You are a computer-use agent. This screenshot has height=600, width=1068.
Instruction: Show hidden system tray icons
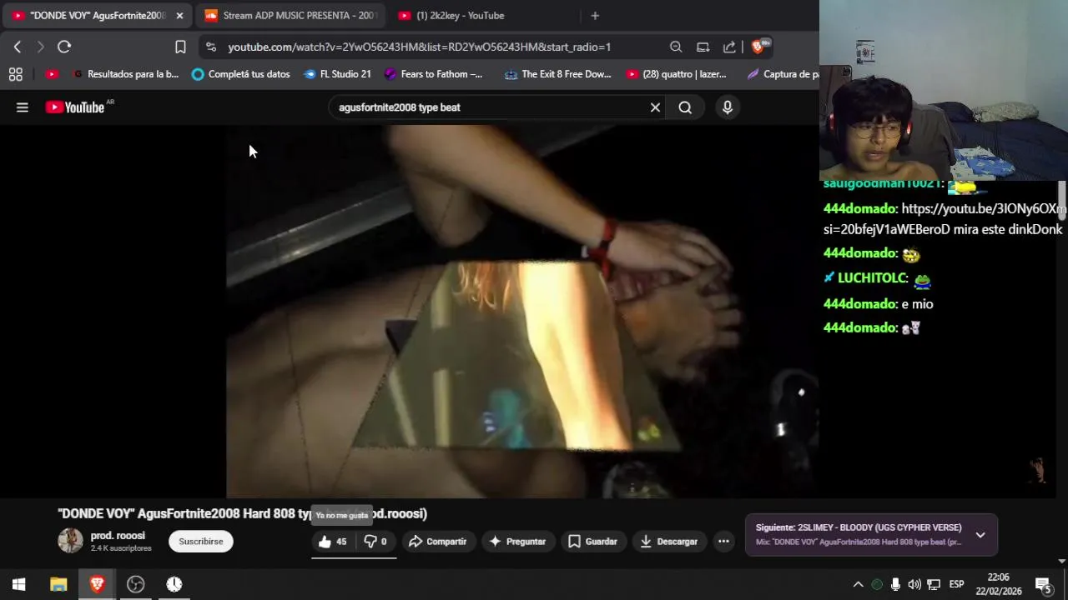coord(858,584)
